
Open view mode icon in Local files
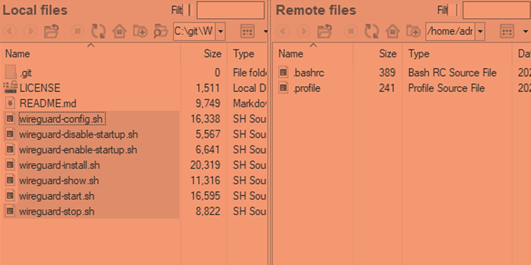pos(247,32)
